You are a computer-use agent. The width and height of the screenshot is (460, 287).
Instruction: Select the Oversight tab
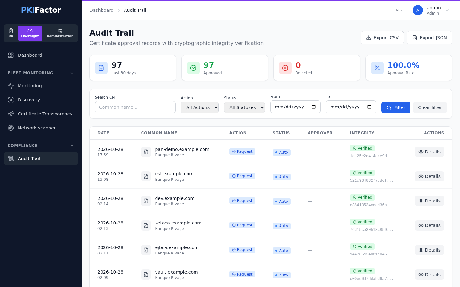pos(30,33)
